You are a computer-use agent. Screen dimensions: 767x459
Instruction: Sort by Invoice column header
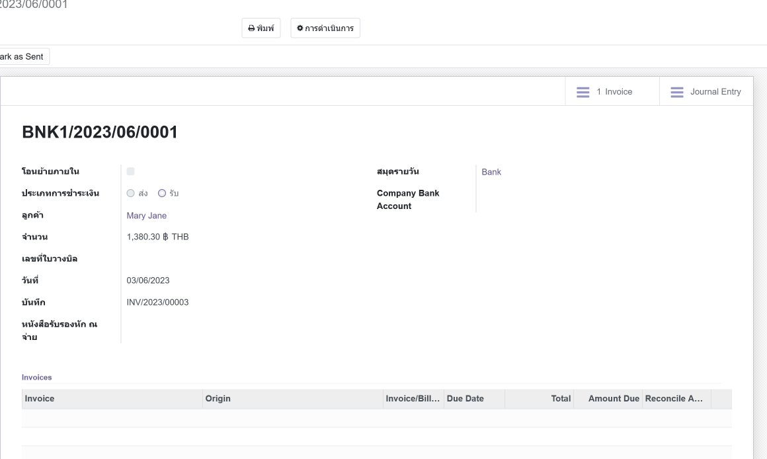(40, 399)
